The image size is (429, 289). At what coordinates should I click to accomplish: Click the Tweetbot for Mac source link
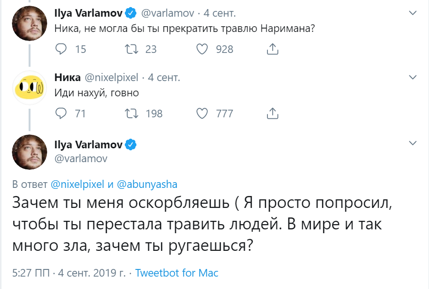coord(177,273)
